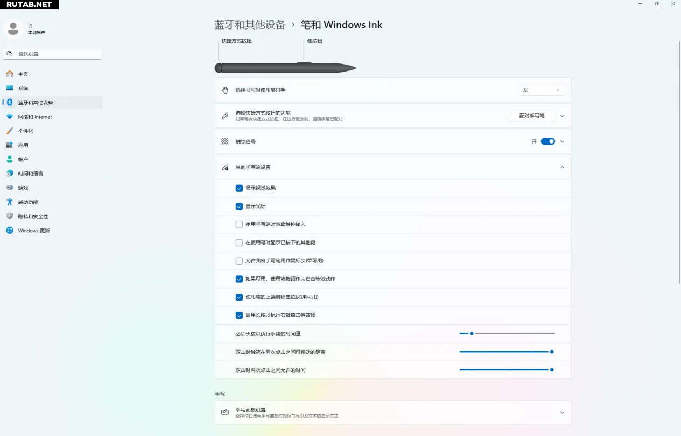This screenshot has height=436, width=681.
Task: Click the Bluetooth icon beside 蓝牙和其他设备
Action: tap(10, 102)
